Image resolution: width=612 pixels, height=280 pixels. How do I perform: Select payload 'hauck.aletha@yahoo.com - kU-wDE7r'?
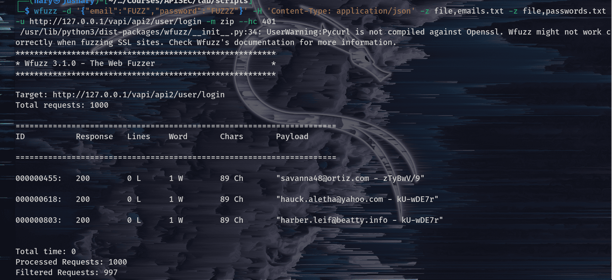coord(357,199)
